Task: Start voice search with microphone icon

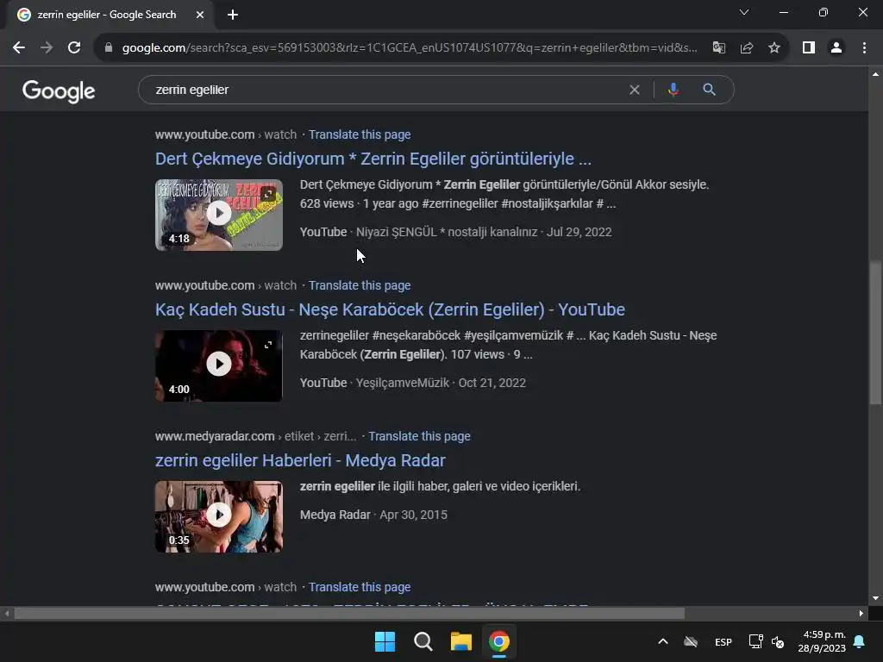Action: click(673, 90)
